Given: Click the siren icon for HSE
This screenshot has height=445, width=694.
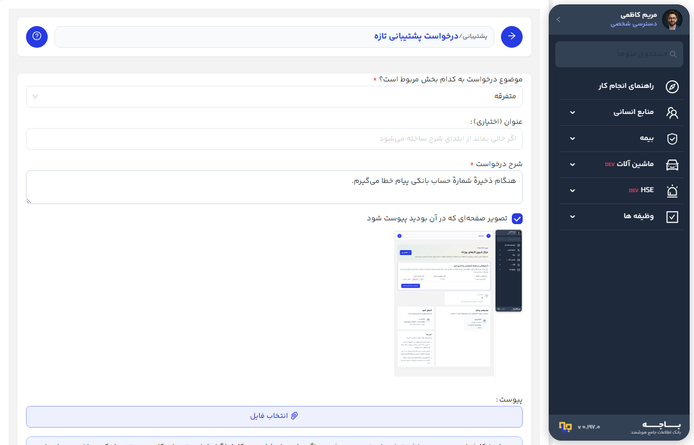Looking at the screenshot, I should tap(672, 190).
